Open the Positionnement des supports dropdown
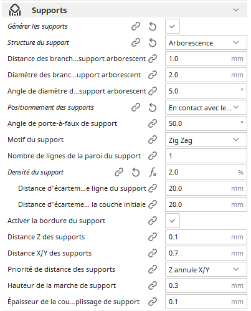The width and height of the screenshot is (251, 311). 206,107
